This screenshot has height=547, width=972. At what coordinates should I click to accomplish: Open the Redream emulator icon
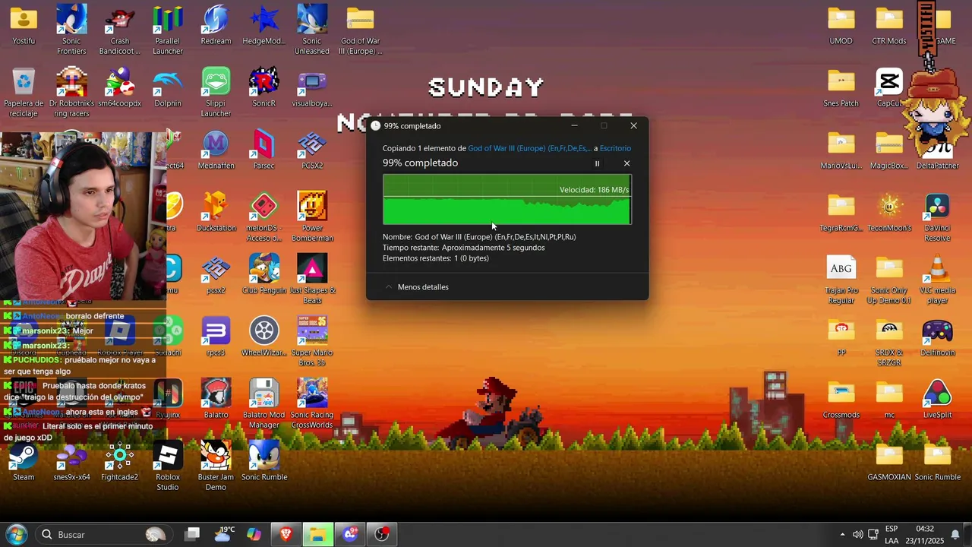[216, 26]
